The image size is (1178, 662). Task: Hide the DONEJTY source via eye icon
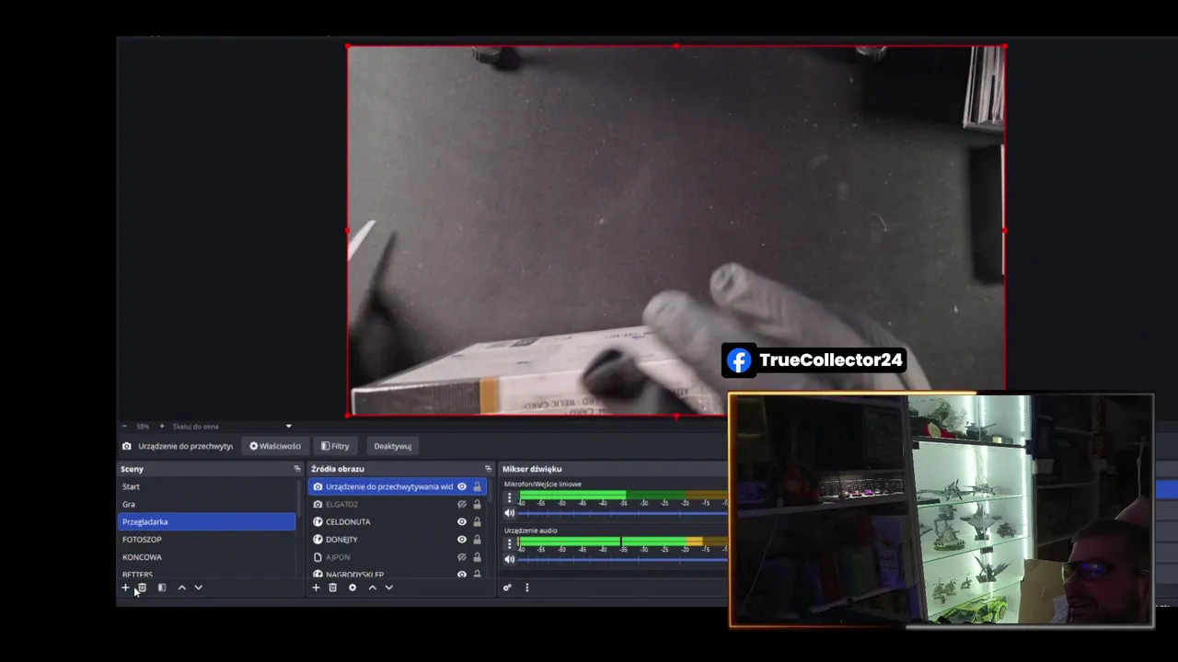[x=462, y=540]
